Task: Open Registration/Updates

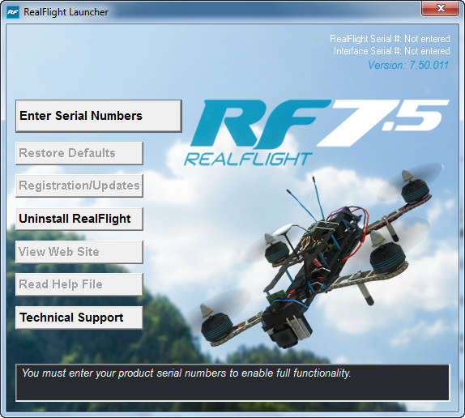Action: [x=79, y=186]
